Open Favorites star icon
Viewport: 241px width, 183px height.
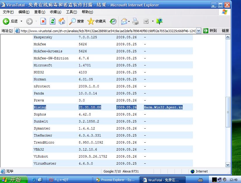[91, 21]
